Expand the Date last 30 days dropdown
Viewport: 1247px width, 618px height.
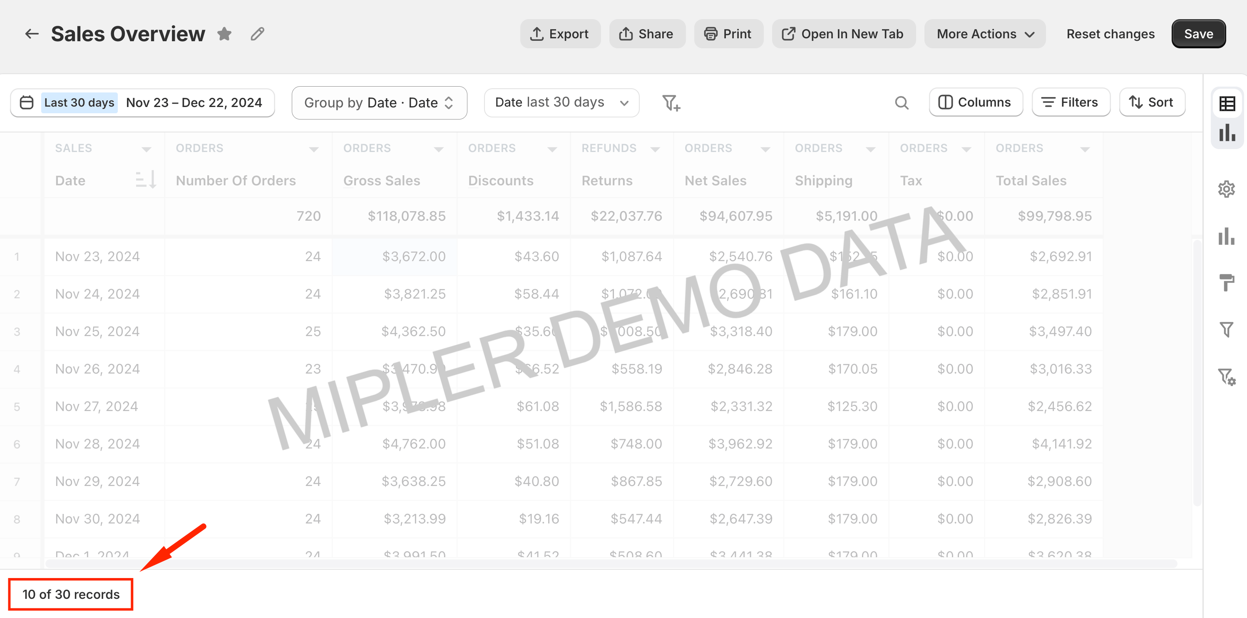coord(561,103)
